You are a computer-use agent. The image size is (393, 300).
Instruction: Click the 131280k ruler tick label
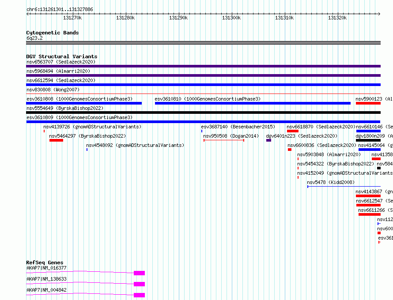(x=125, y=18)
